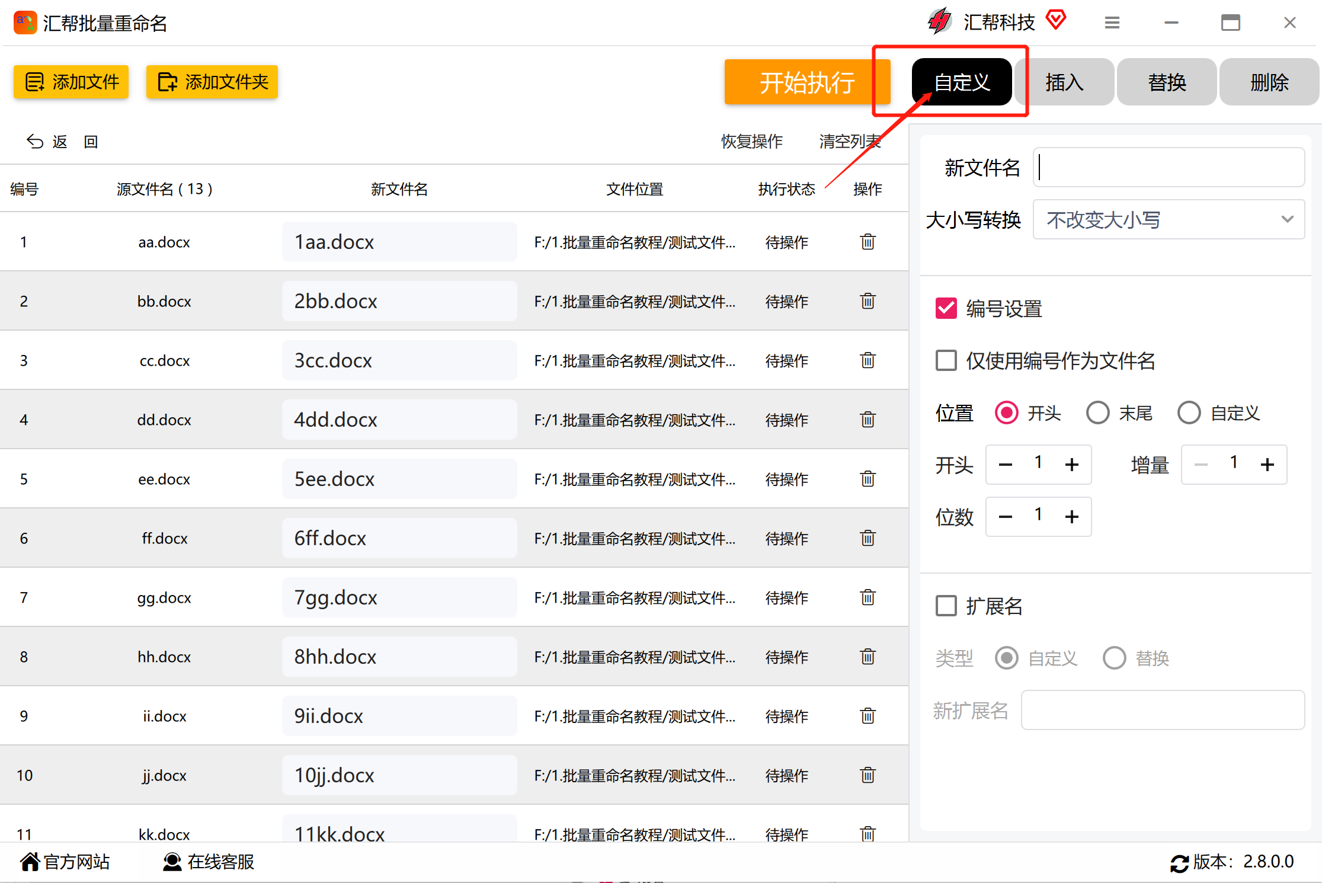
Task: Click the 添加文件夹 button
Action: pyautogui.click(x=212, y=82)
